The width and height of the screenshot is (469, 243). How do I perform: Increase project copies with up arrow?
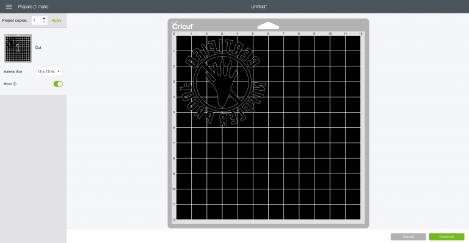tap(44, 18)
